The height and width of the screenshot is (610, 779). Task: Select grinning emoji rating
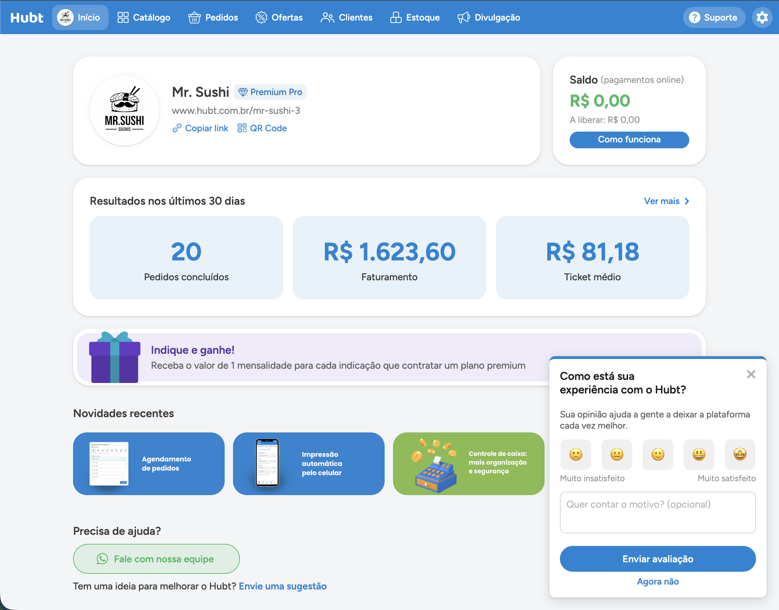click(x=699, y=454)
